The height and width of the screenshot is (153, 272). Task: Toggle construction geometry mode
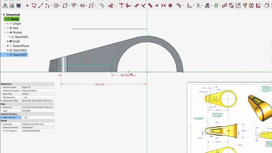click(x=102, y=6)
